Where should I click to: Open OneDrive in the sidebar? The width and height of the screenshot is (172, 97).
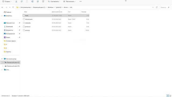8,16
